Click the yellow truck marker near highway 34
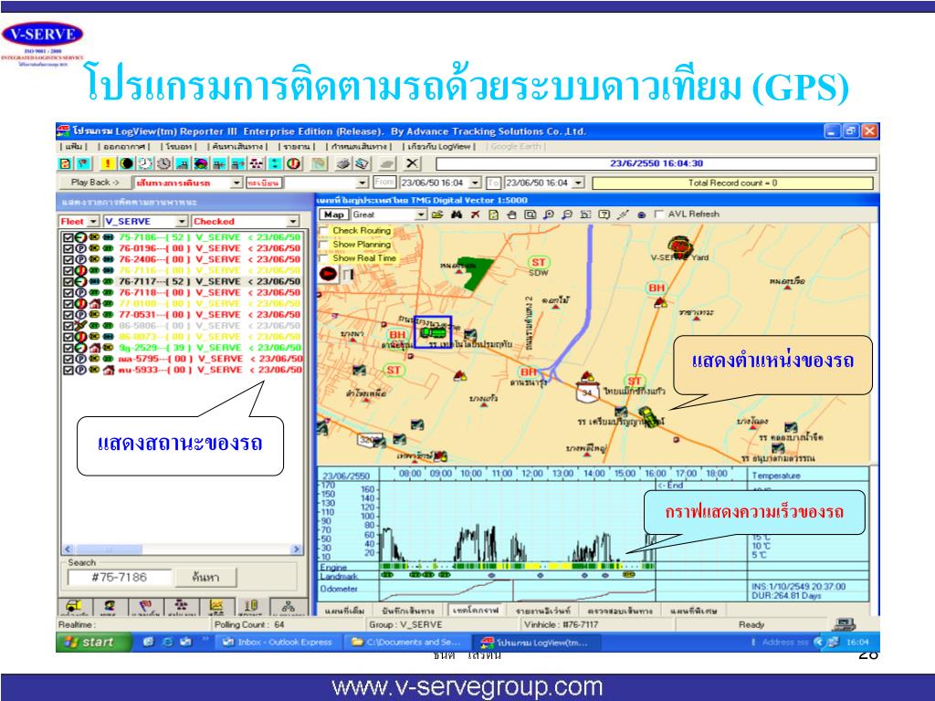This screenshot has height=701, width=935. point(649,416)
